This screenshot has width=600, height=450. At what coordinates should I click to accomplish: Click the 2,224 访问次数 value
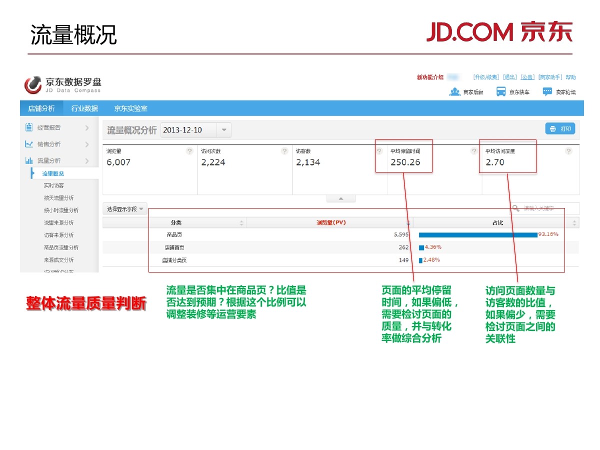tap(213, 162)
